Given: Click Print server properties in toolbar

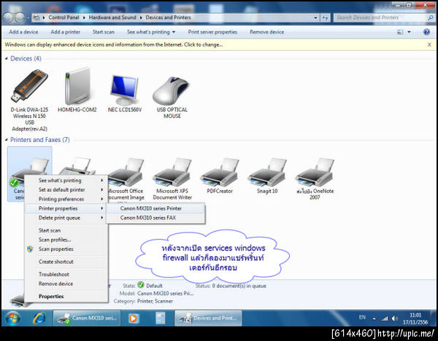Looking at the screenshot, I should tap(212, 32).
